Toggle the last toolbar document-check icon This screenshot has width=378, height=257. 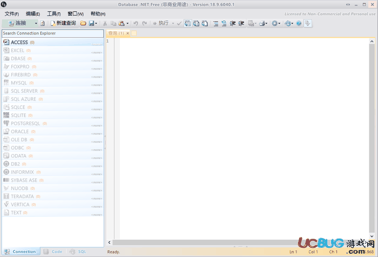point(308,23)
